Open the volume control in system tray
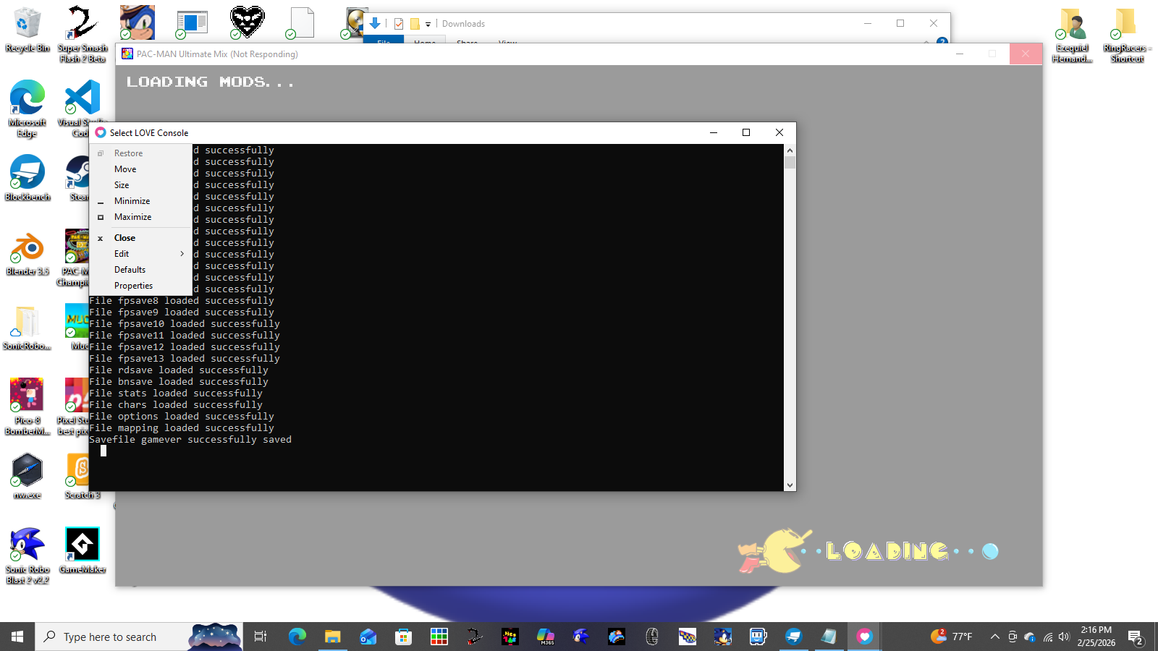The height and width of the screenshot is (651, 1158). tap(1063, 637)
